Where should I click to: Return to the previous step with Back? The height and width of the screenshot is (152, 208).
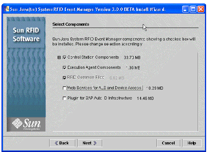[63, 143]
